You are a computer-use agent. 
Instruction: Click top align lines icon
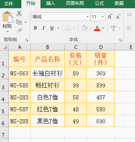pyautogui.click(x=129, y=15)
